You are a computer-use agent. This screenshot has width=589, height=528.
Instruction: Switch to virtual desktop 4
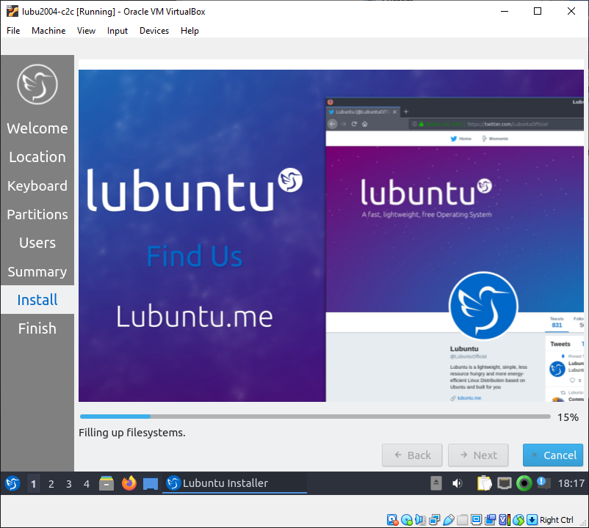point(87,483)
